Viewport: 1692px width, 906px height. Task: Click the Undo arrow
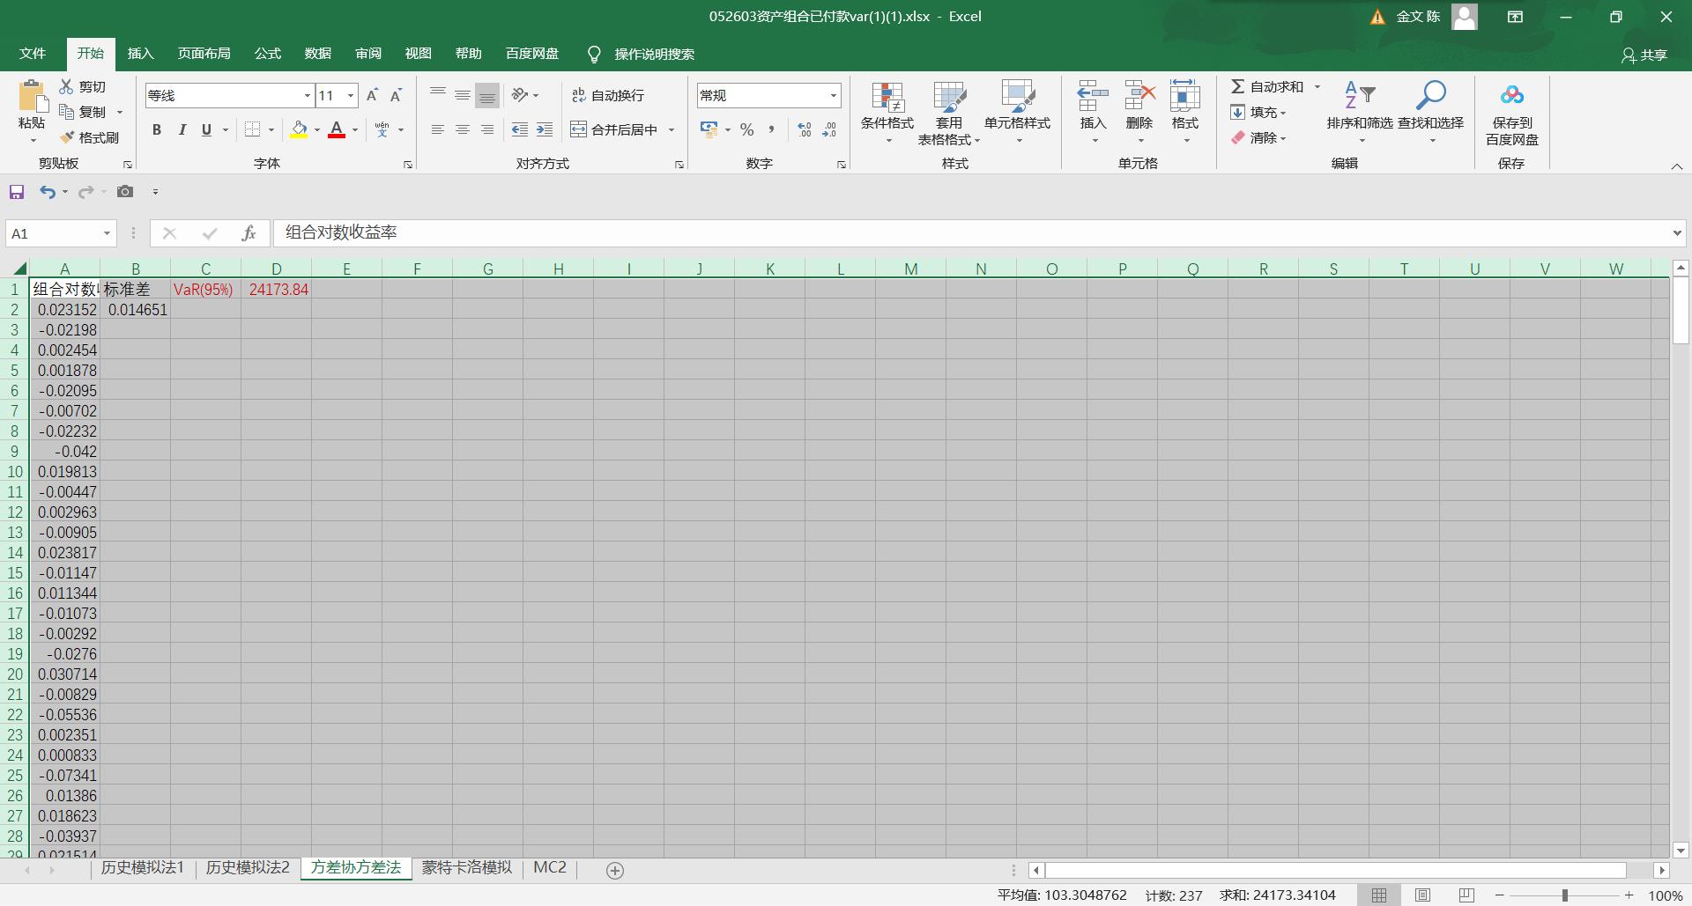coord(48,192)
